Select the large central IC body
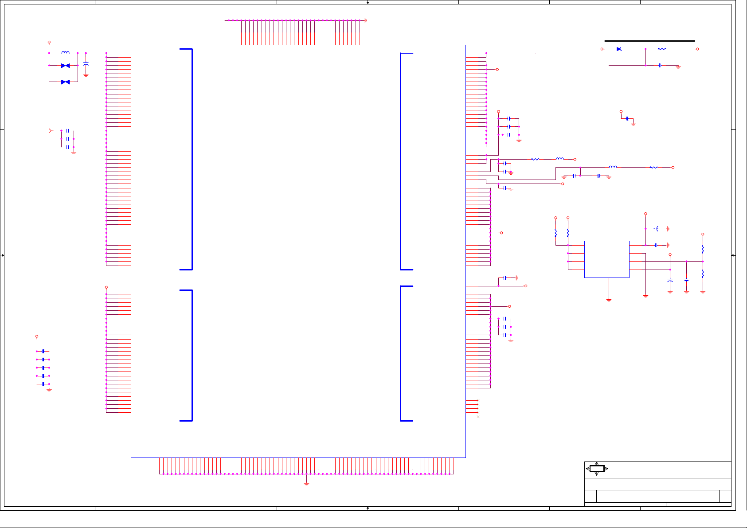 298,251
